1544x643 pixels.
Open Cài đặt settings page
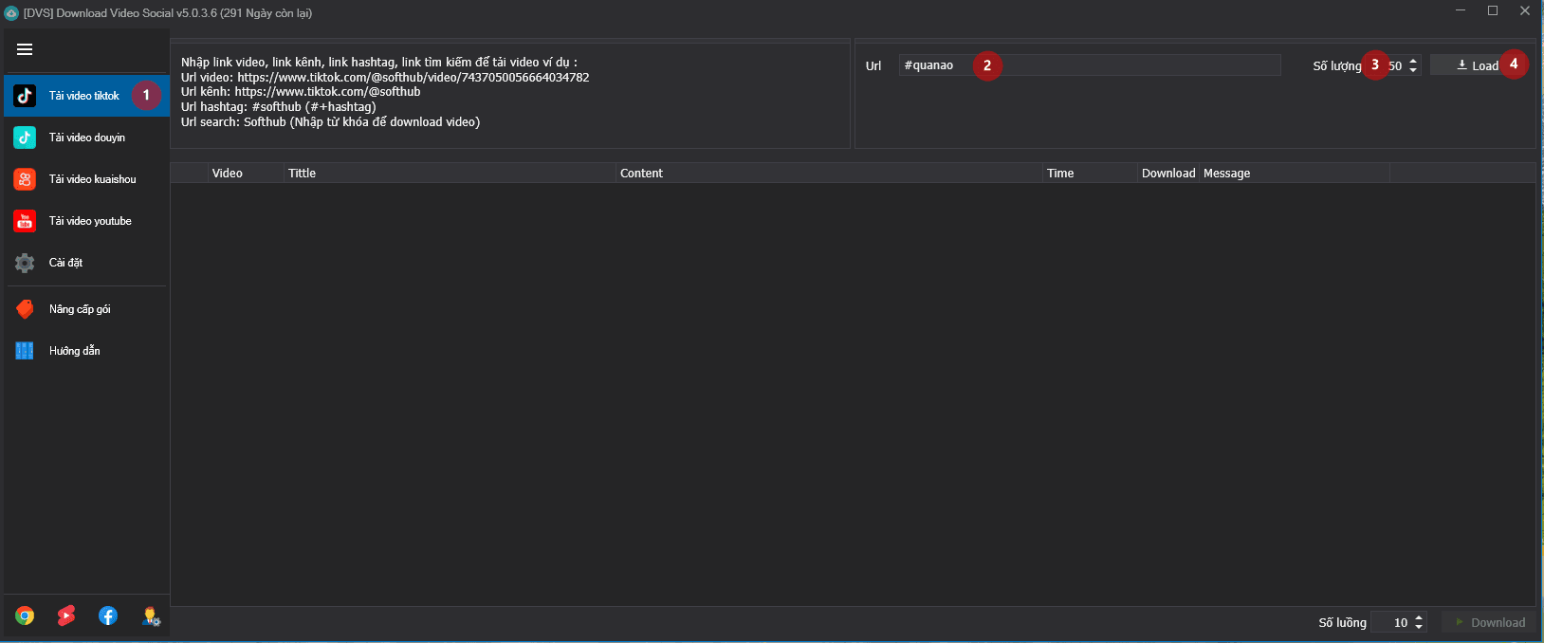(x=86, y=263)
